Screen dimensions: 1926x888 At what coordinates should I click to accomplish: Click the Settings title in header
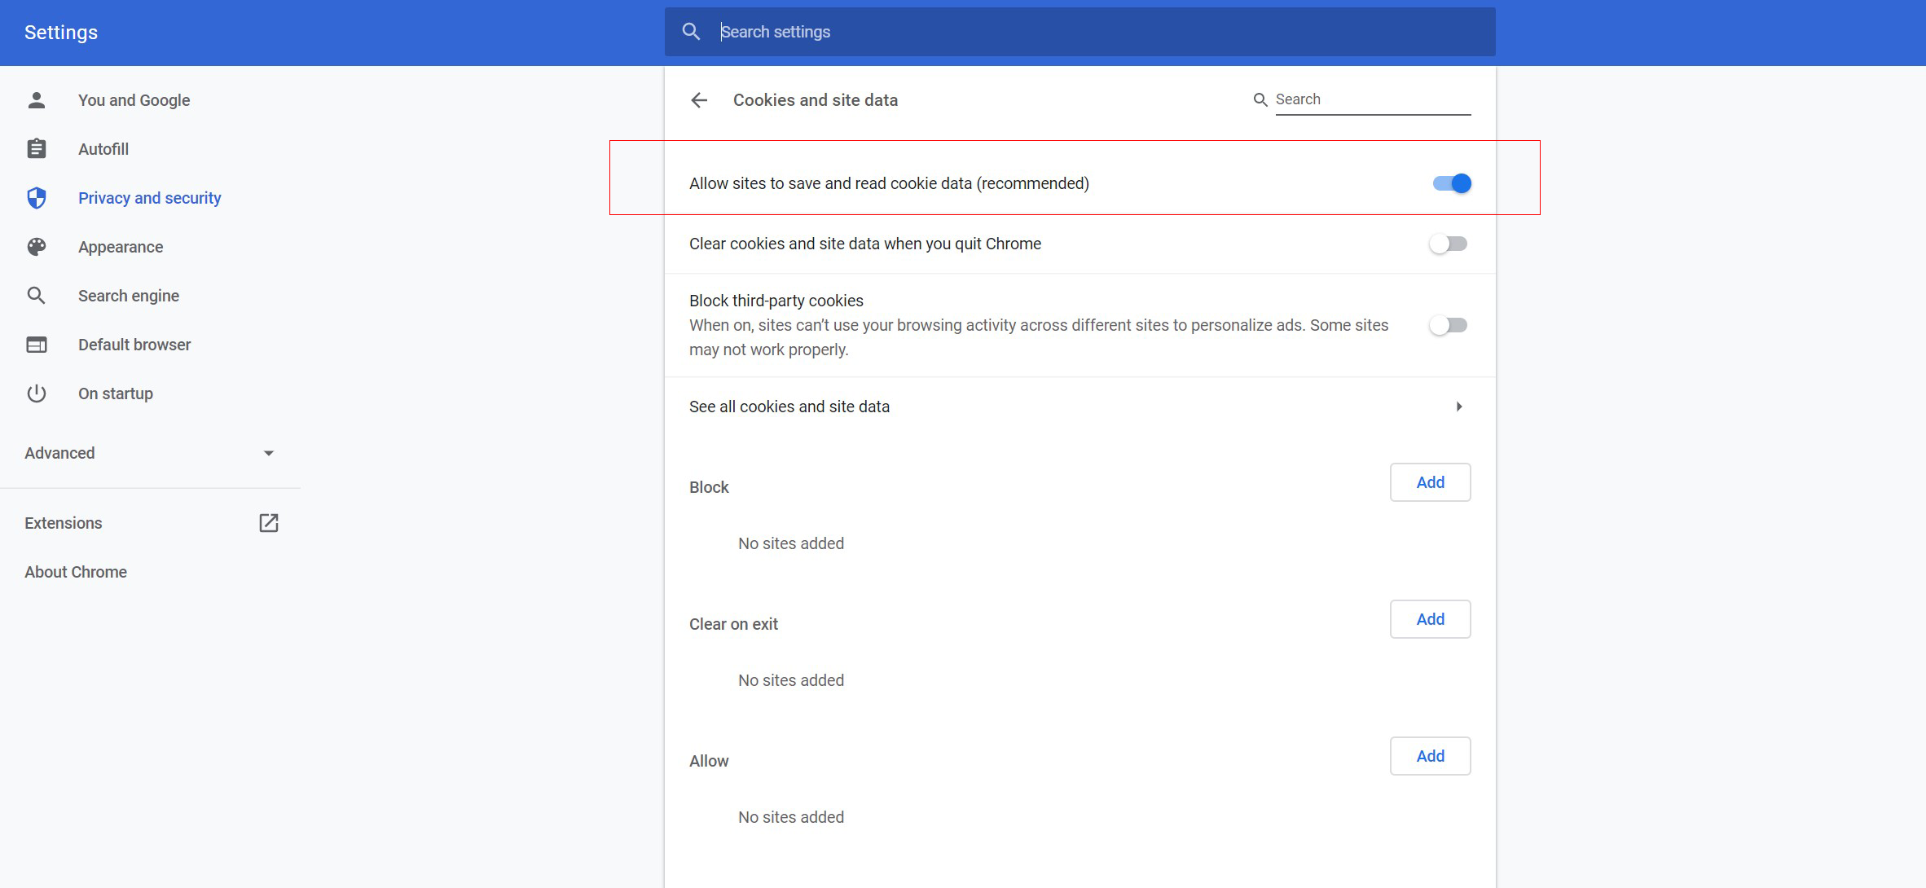click(61, 33)
